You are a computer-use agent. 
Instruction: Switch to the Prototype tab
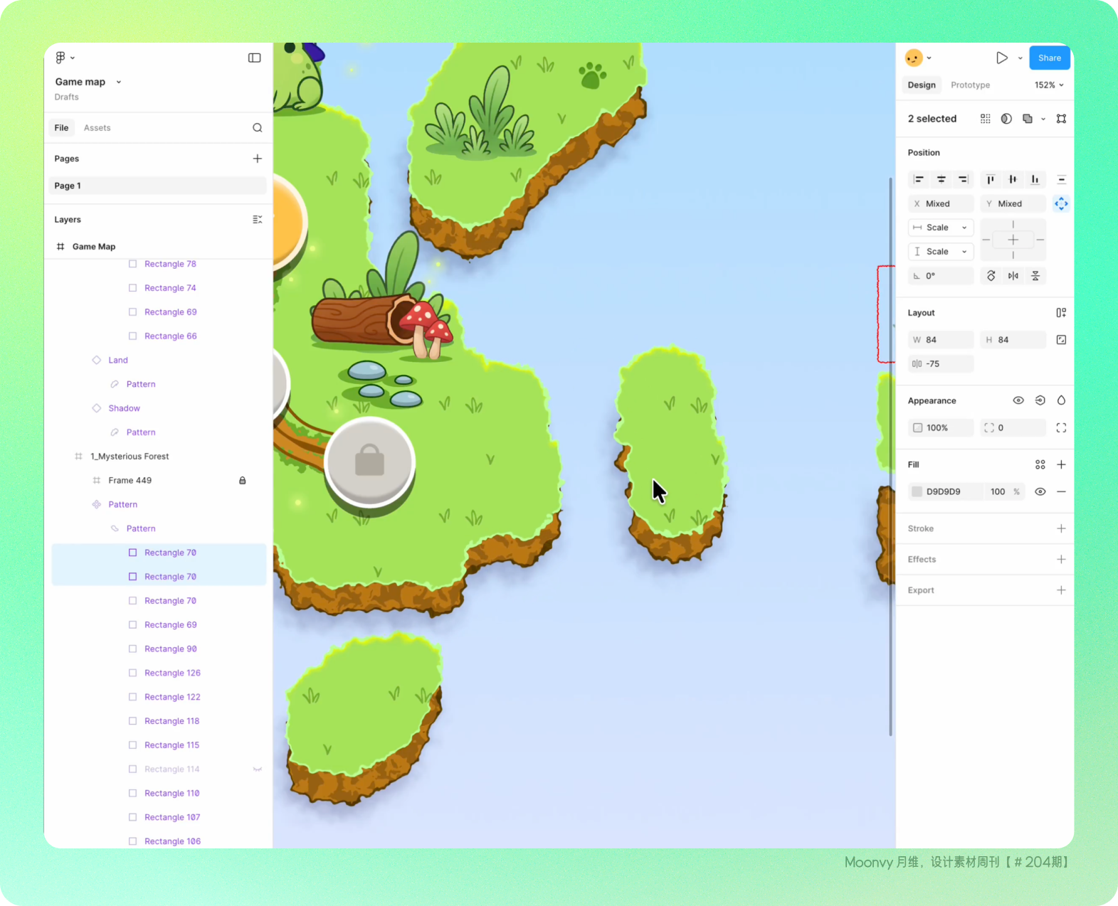point(970,85)
